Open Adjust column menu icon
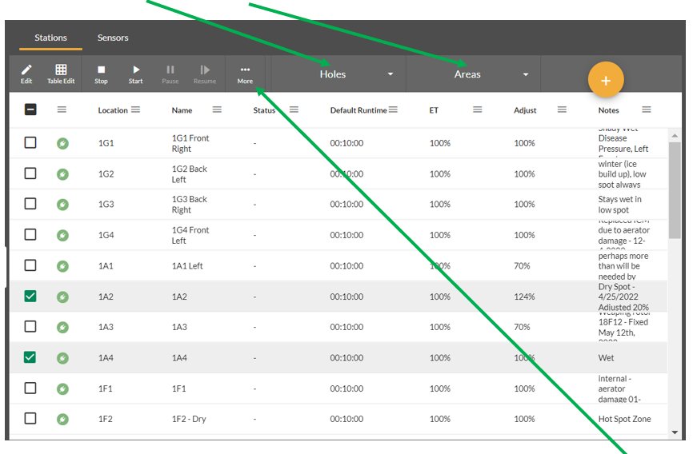This screenshot has width=693, height=454. 562,110
